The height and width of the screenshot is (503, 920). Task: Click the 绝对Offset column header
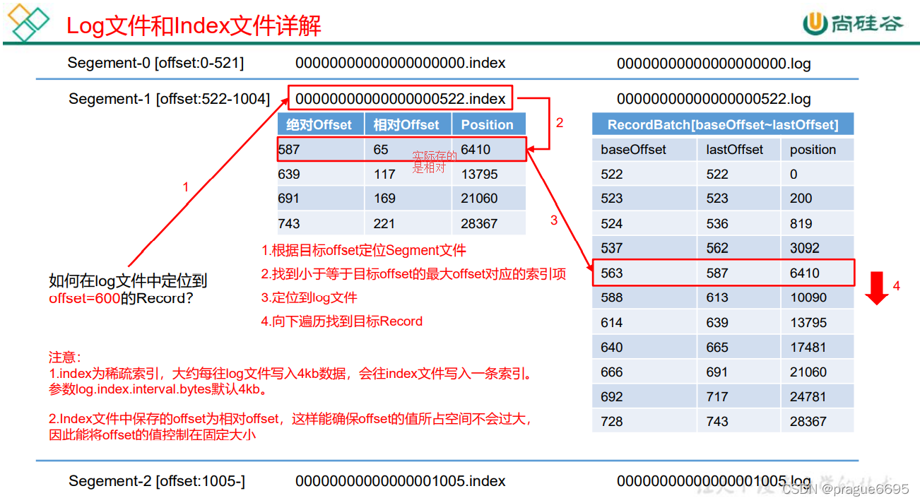point(319,125)
